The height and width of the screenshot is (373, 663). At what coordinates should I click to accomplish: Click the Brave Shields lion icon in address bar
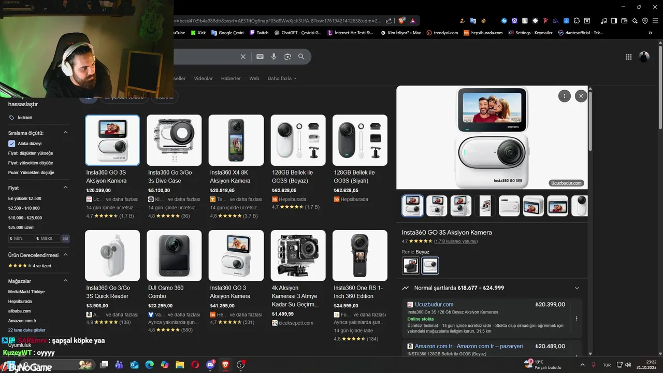pyautogui.click(x=402, y=21)
